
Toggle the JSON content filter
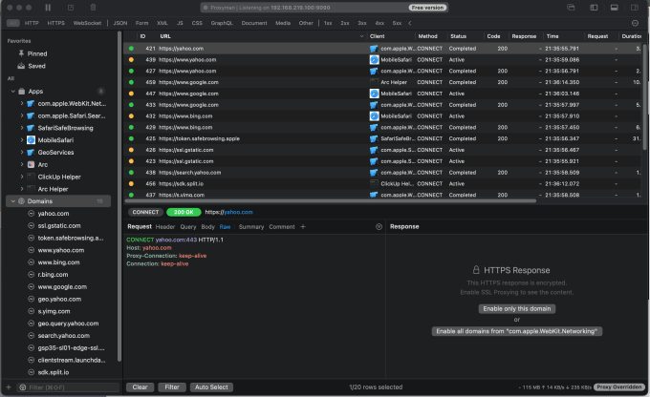(x=120, y=23)
